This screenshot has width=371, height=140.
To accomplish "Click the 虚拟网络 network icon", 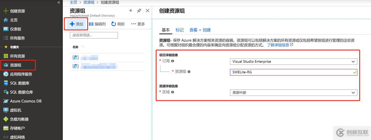I will coord(6,137).
